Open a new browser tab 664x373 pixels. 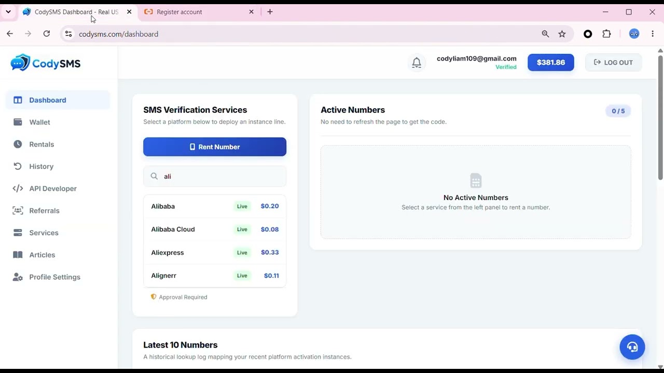click(270, 11)
